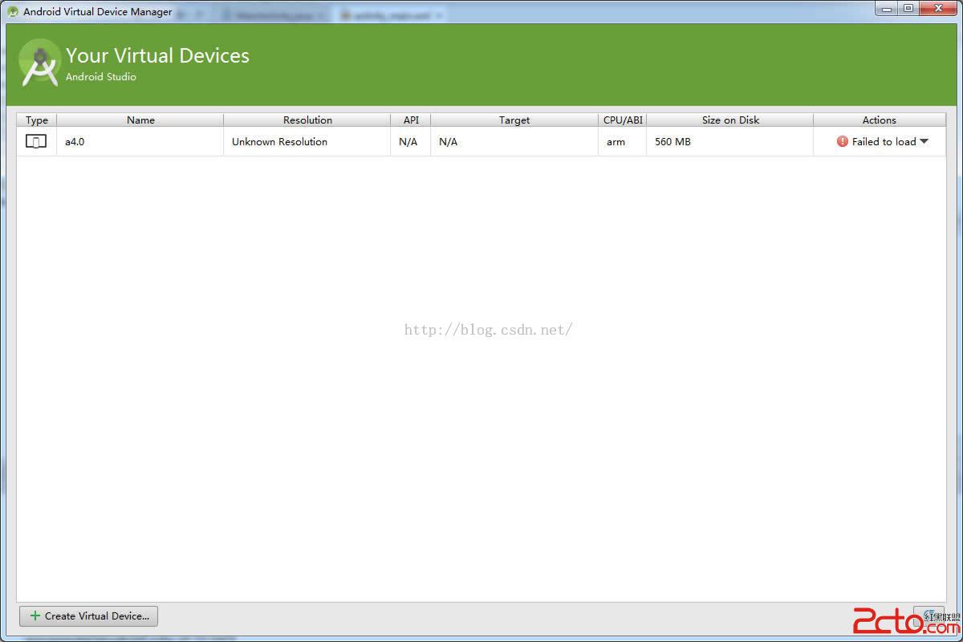The width and height of the screenshot is (963, 642).
Task: Sort by the Resolution column header
Action: click(307, 120)
